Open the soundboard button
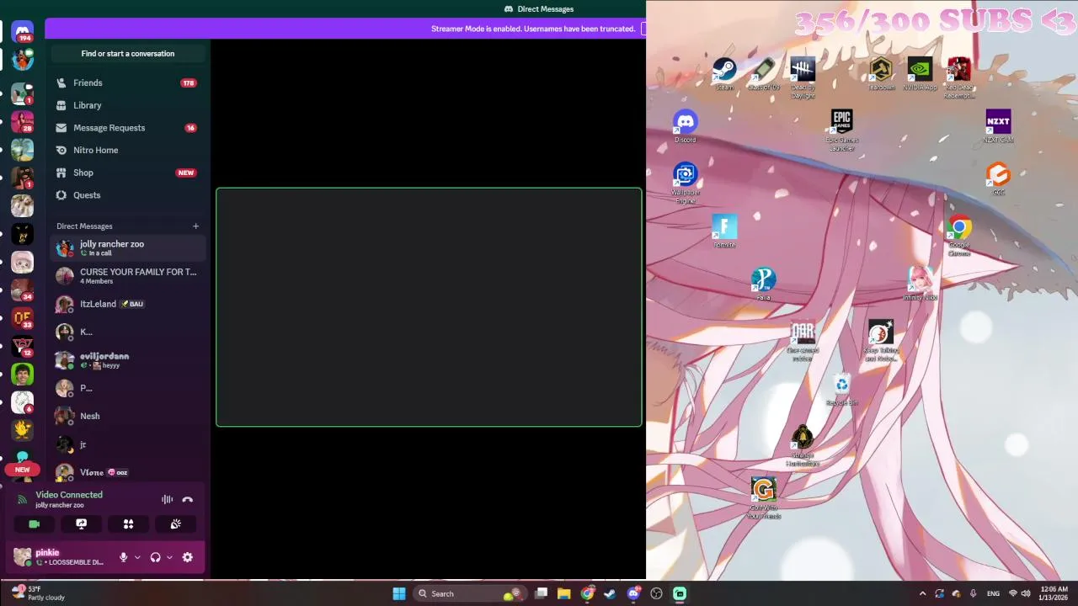 176,524
